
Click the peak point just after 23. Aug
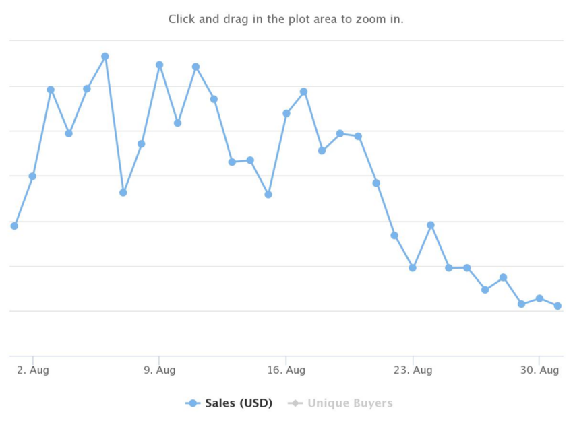pyautogui.click(x=431, y=225)
